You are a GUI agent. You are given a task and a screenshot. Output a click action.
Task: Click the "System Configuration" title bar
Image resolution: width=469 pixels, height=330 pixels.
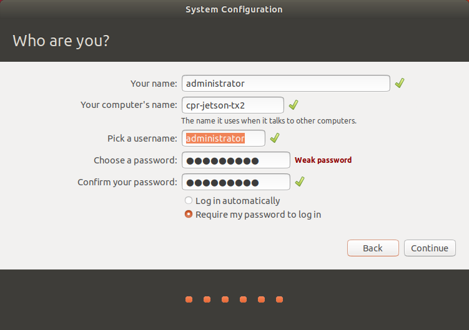(234, 9)
